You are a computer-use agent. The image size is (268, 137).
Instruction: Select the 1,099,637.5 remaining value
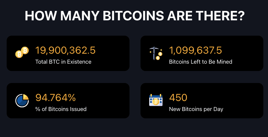click(x=195, y=51)
